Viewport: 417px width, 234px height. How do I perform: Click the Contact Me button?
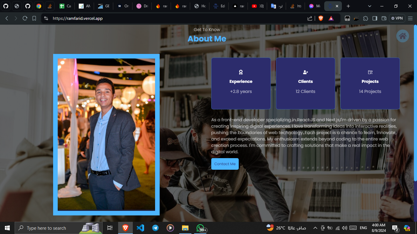225,164
